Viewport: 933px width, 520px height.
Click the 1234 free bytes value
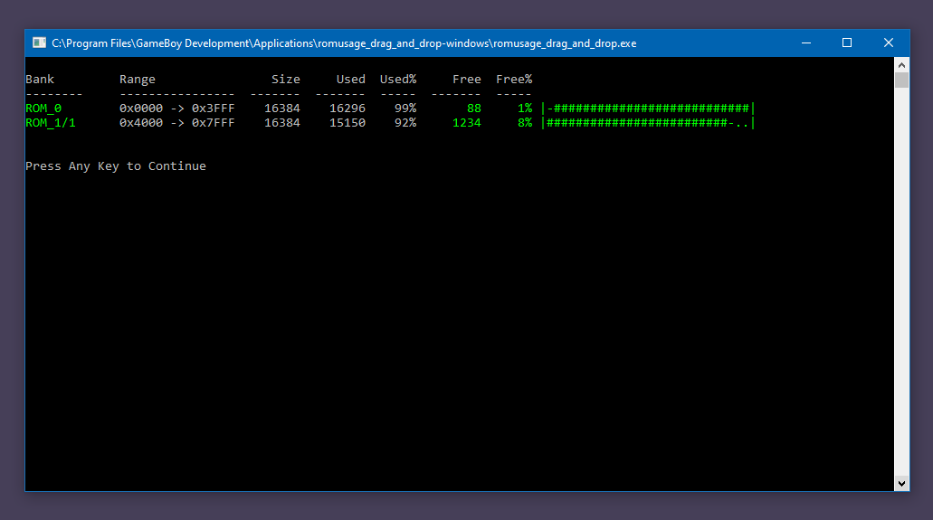[x=467, y=123]
